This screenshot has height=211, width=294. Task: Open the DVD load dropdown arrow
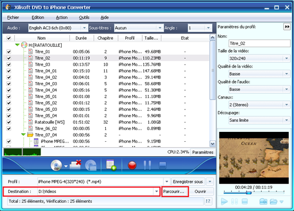click(66, 166)
